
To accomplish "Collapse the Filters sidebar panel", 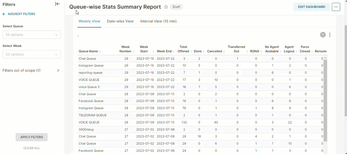I will (x=57, y=4).
